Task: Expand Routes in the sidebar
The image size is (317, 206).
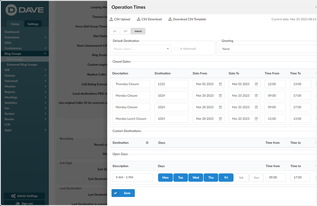Action: (x=45, y=119)
